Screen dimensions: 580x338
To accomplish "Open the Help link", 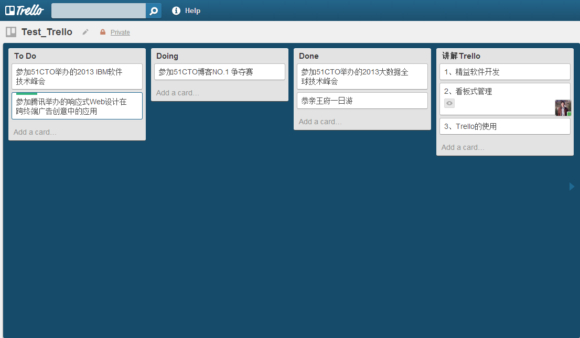I will pos(192,10).
